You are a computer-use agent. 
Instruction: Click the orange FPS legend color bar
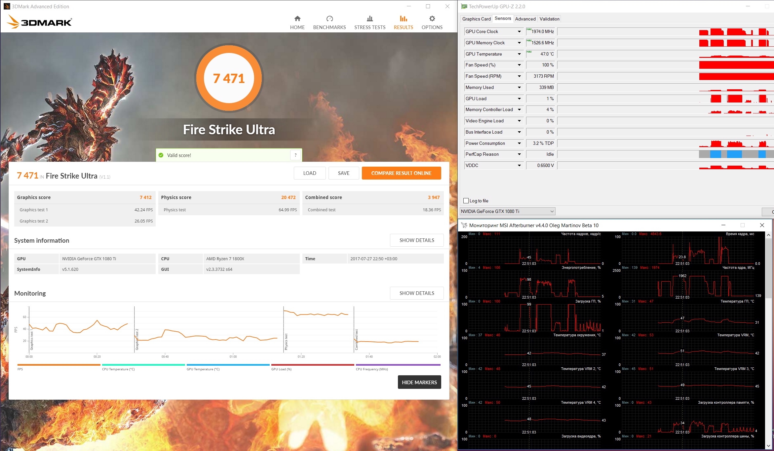59,365
